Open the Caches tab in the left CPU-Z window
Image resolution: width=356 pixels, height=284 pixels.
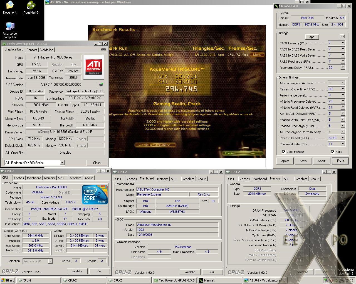pyautogui.click(x=19, y=178)
